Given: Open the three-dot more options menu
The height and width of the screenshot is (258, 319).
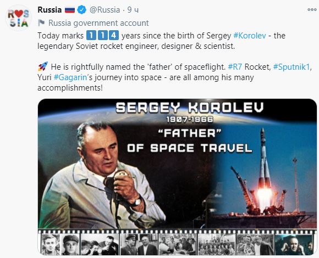Looking at the screenshot, I should (x=312, y=9).
